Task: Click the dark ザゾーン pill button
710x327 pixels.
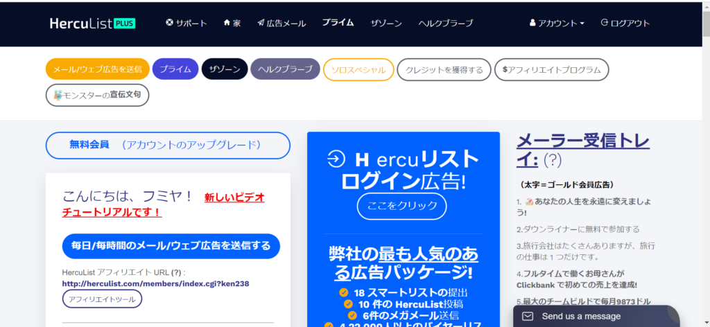Action: pos(225,69)
